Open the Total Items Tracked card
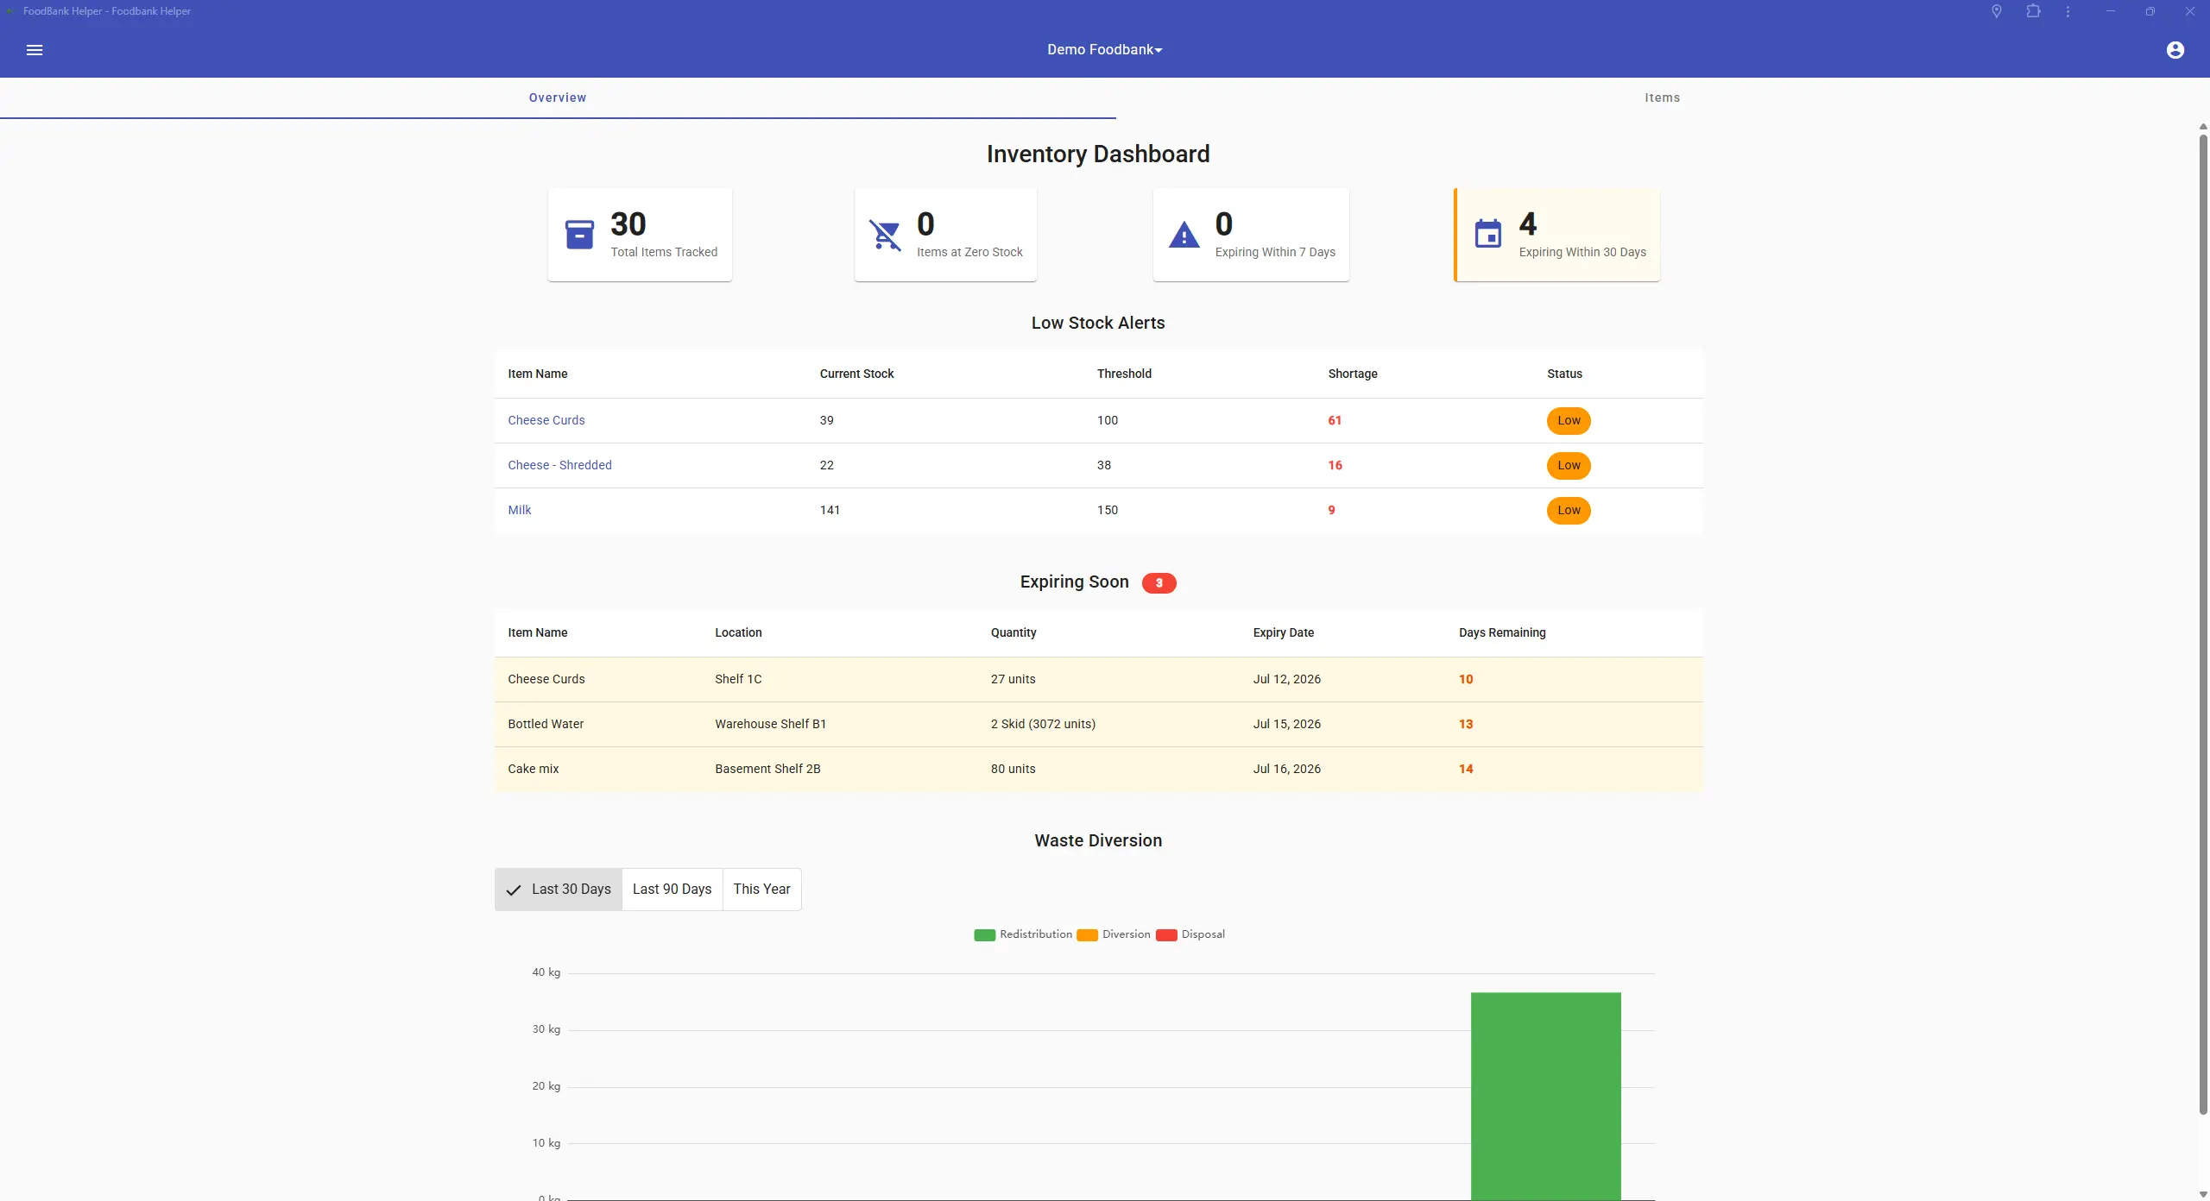The image size is (2210, 1201). [640, 235]
